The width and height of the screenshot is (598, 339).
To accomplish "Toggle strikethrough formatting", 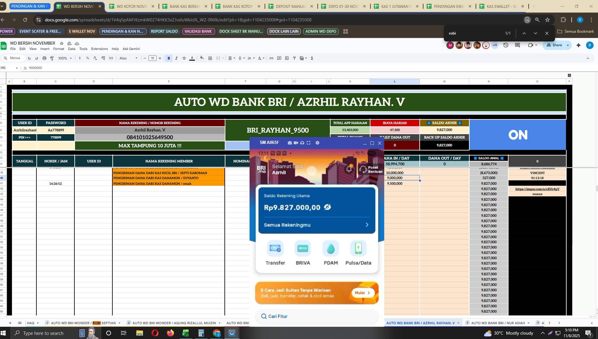I will 184,58.
